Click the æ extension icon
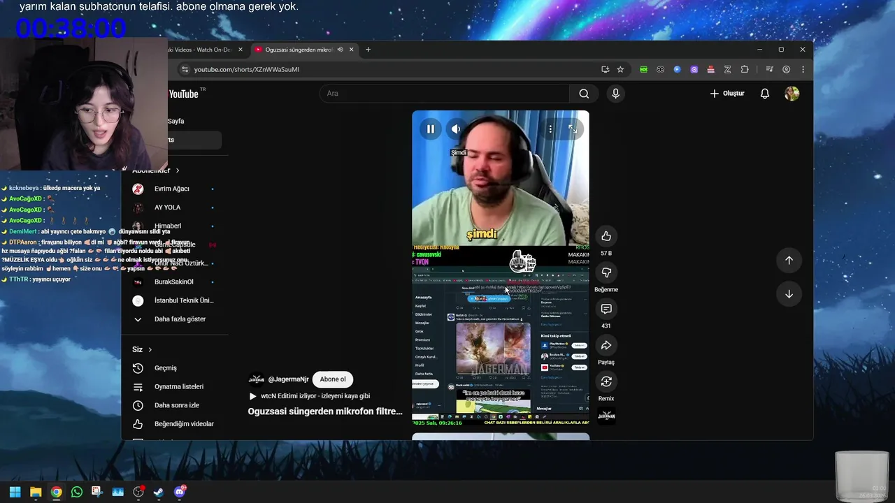Screen dimensions: 895x503 coord(660,69)
